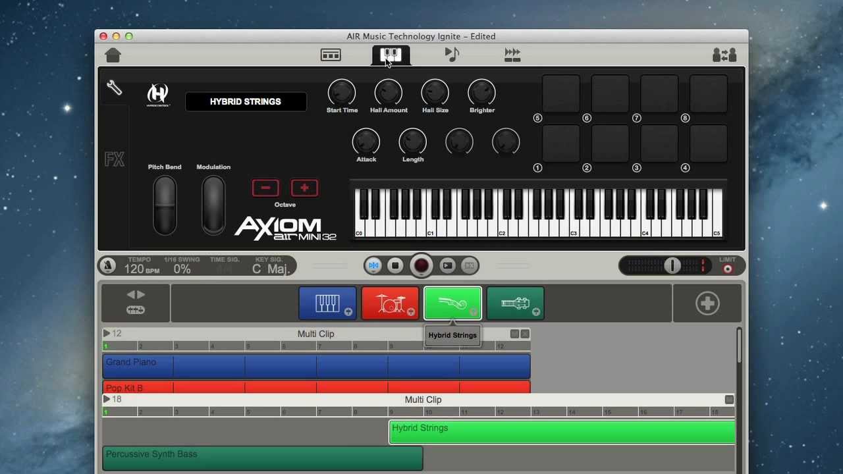
Task: Select the red drum kit player
Action: pos(390,303)
